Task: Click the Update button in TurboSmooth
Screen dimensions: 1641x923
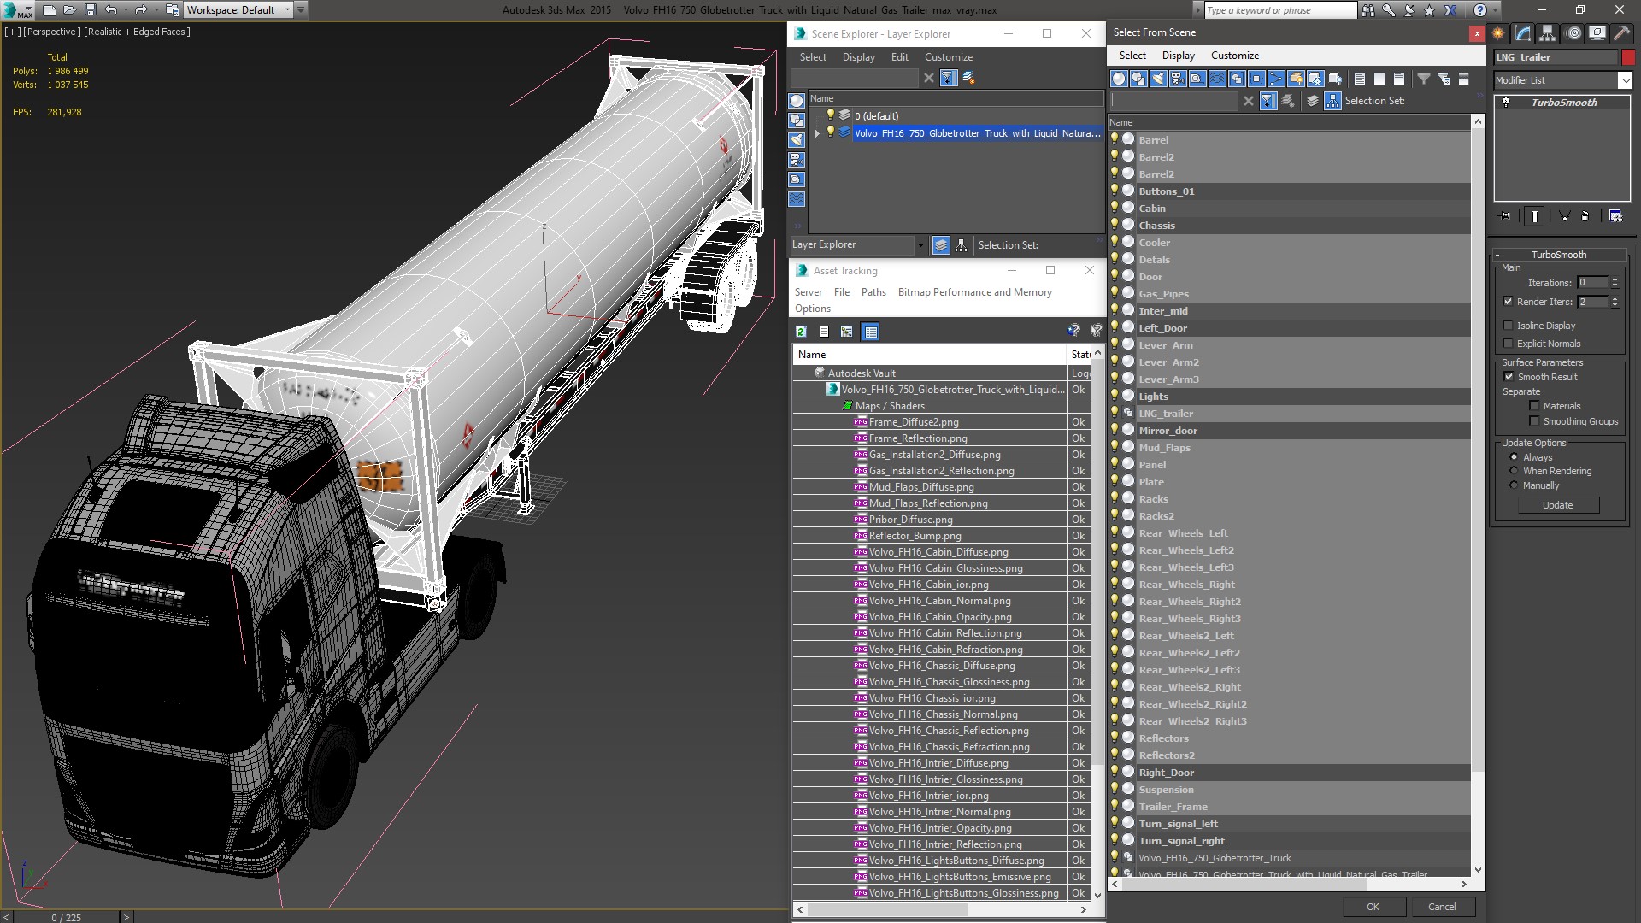Action: point(1557,505)
